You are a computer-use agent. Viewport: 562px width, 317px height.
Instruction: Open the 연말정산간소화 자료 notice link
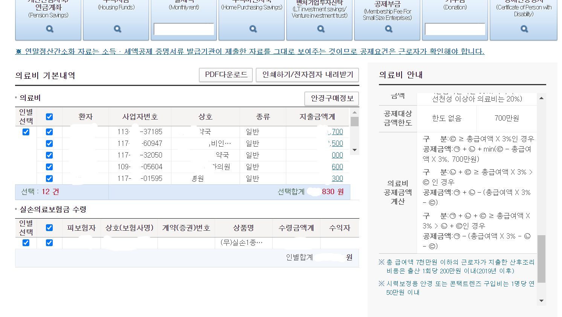(x=250, y=51)
